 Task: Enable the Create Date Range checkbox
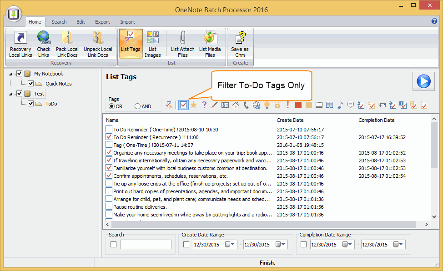[x=186, y=244]
